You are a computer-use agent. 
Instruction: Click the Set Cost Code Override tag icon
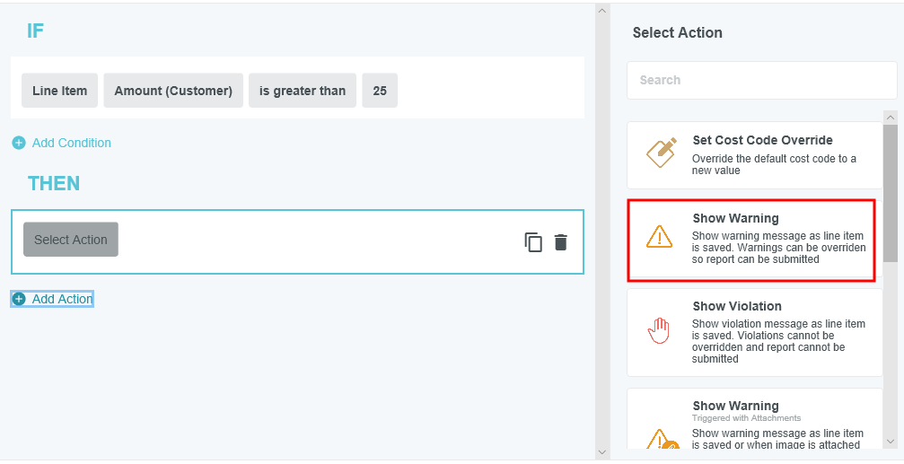(x=661, y=153)
